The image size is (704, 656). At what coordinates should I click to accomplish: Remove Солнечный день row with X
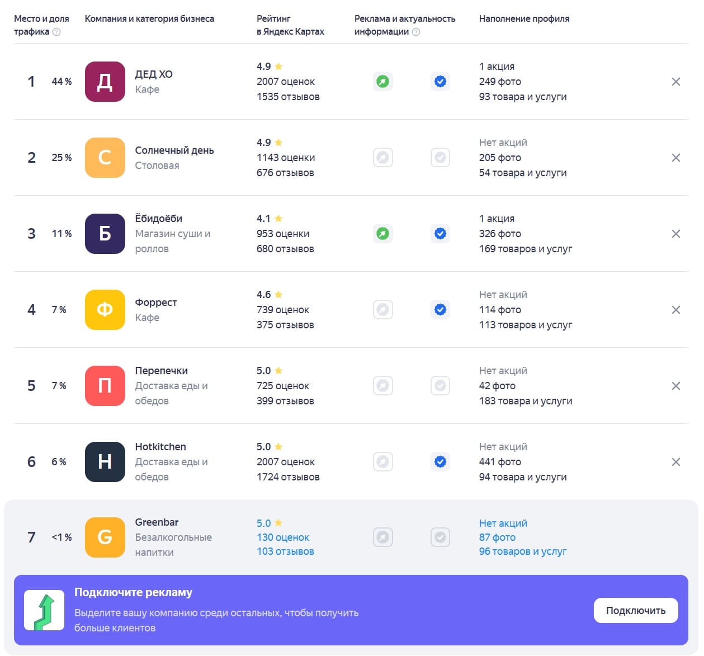pos(676,158)
